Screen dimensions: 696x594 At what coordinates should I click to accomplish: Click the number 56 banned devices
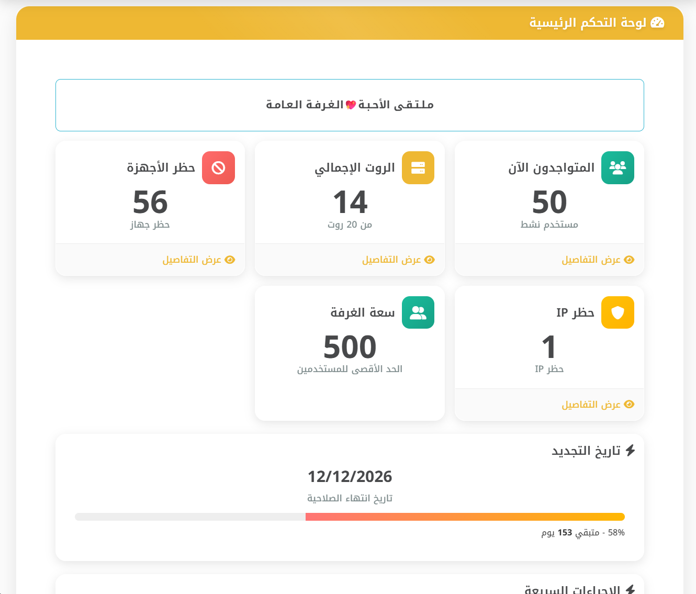click(x=150, y=202)
